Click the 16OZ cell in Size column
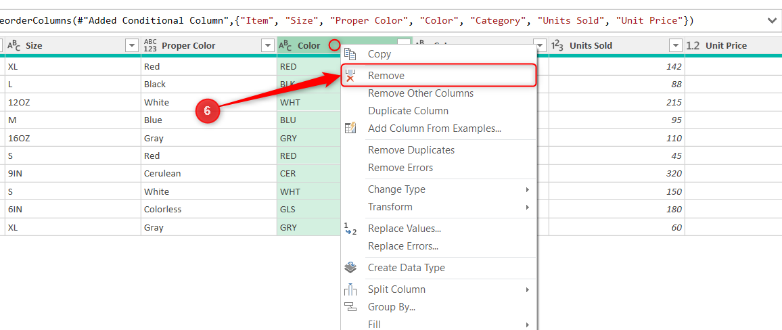The image size is (782, 330). click(73, 138)
